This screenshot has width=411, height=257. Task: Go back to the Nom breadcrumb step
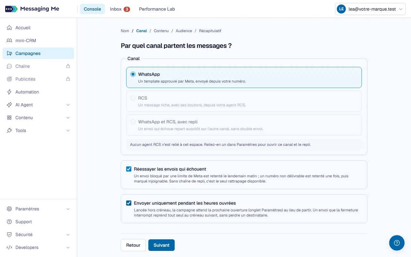tap(125, 31)
